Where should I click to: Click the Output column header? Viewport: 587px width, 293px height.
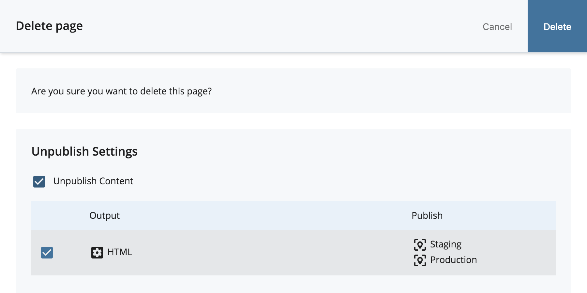tap(104, 216)
